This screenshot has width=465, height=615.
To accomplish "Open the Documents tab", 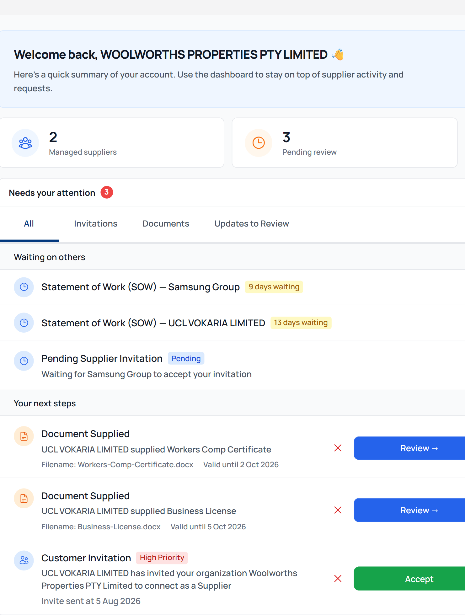I will pos(166,224).
